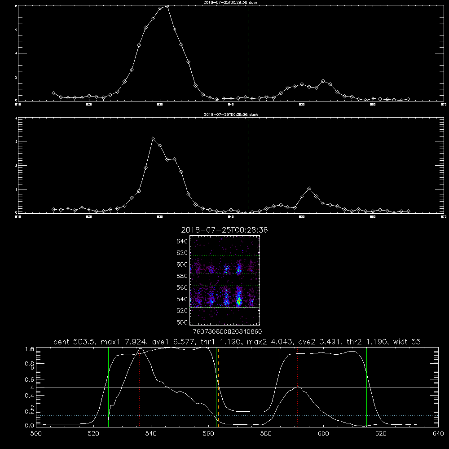Click the 500 label on heatmap y-axis
Screen dimensions: 449x449
pyautogui.click(x=182, y=322)
